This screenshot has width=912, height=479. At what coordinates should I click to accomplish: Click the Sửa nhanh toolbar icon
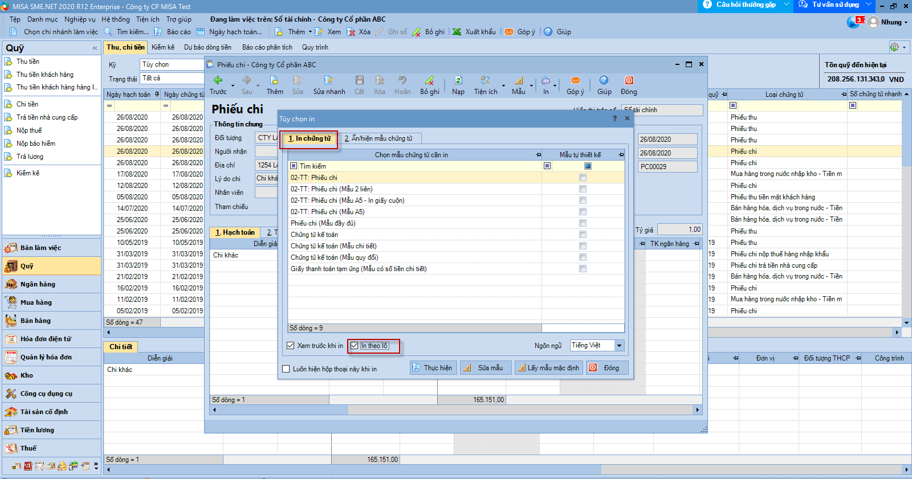coord(328,80)
